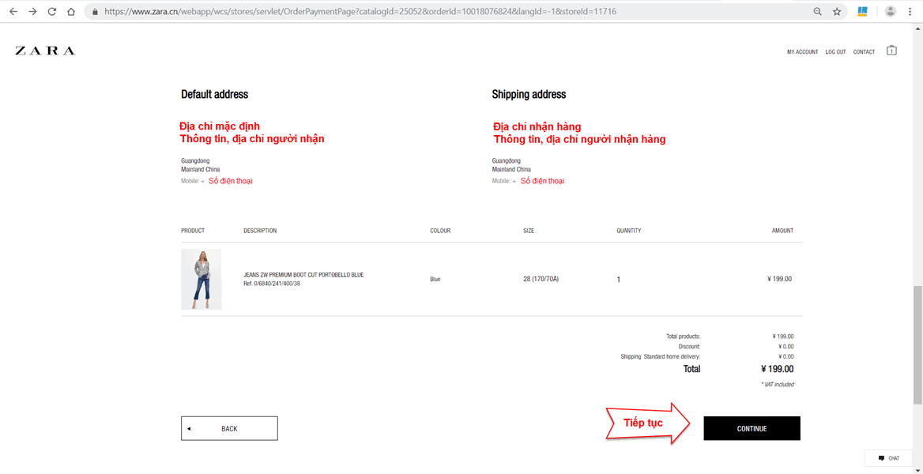Click the Default address heading
923x474 pixels.
(214, 94)
